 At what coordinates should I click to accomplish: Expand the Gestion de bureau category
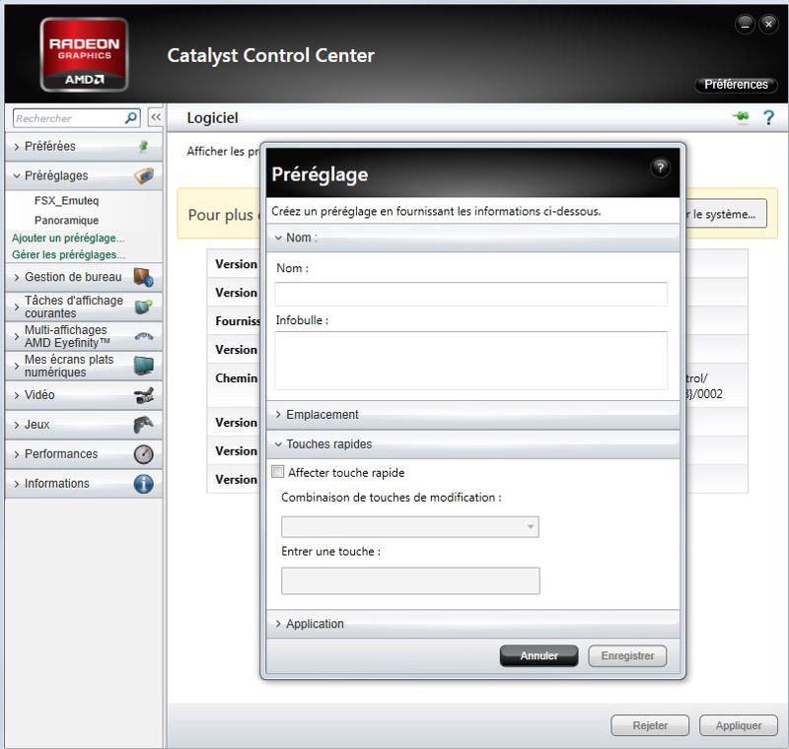coord(84,277)
